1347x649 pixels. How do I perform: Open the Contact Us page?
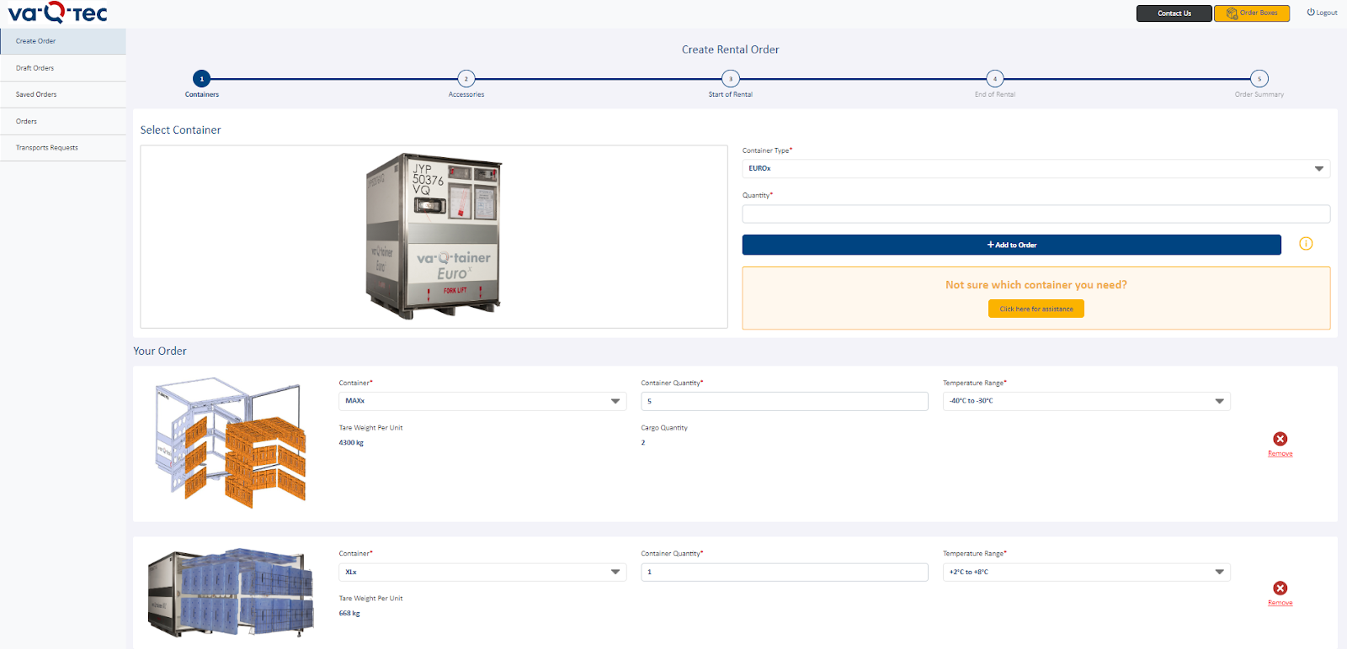click(1174, 13)
